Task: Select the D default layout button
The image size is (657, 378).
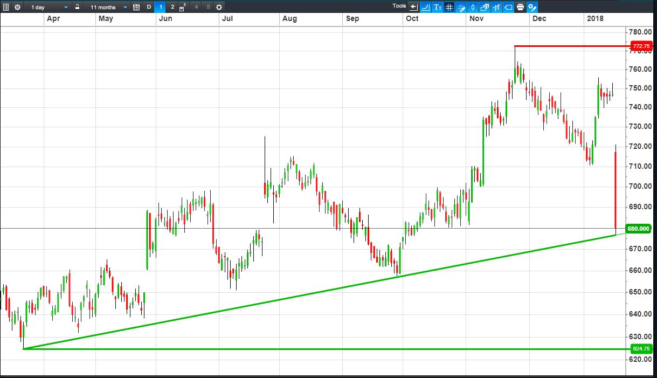Action: pos(149,7)
